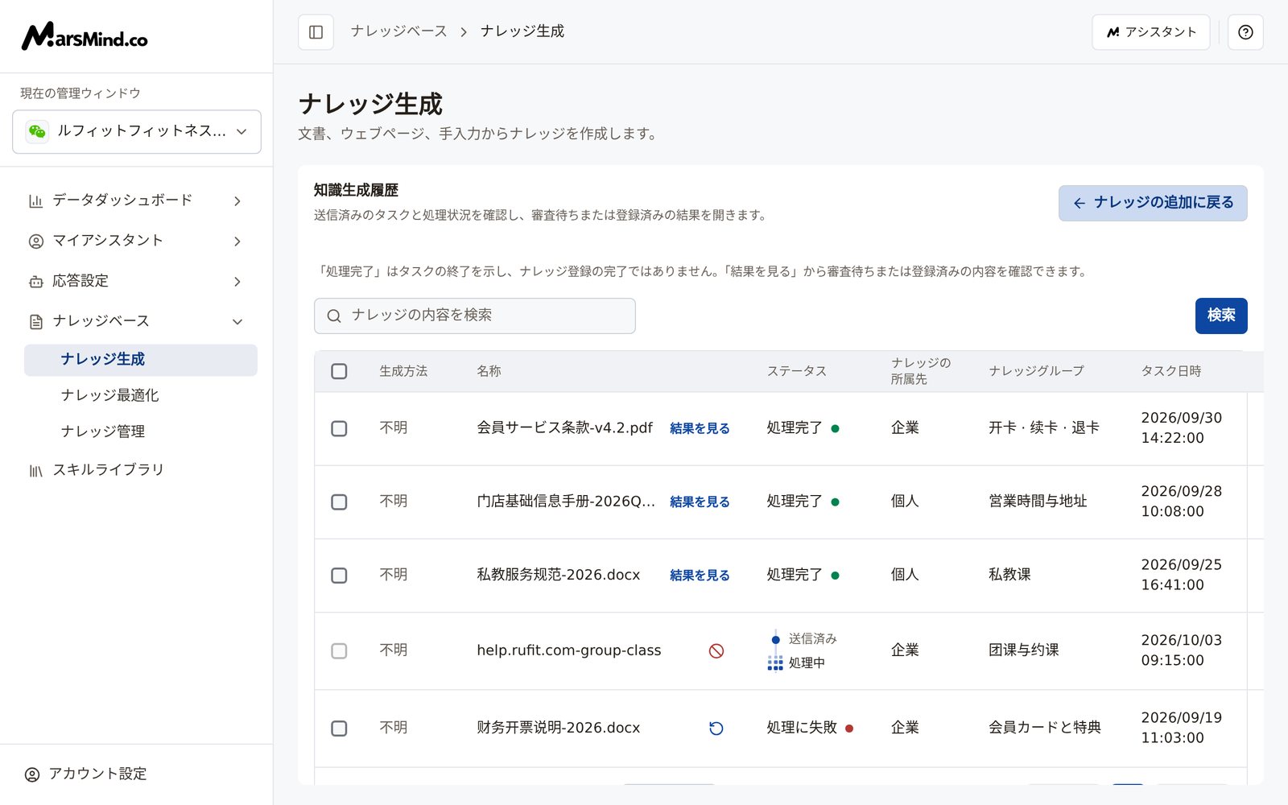This screenshot has width=1288, height=805.
Task: Click file name 财务开票说明-2026.docx
Action: [x=558, y=728]
